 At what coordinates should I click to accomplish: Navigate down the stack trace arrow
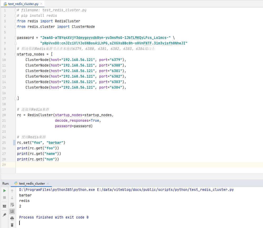12,198
